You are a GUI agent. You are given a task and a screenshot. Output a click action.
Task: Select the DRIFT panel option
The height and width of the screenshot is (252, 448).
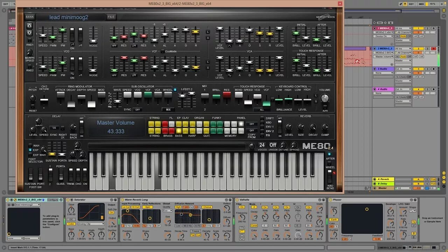[262, 118]
